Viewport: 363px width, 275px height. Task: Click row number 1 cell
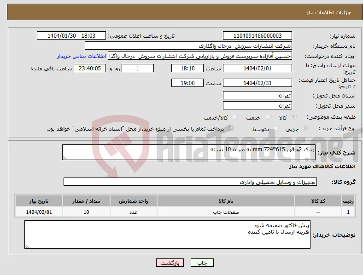pos(348,212)
